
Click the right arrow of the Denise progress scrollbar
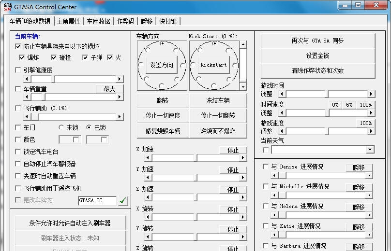tap(369, 175)
